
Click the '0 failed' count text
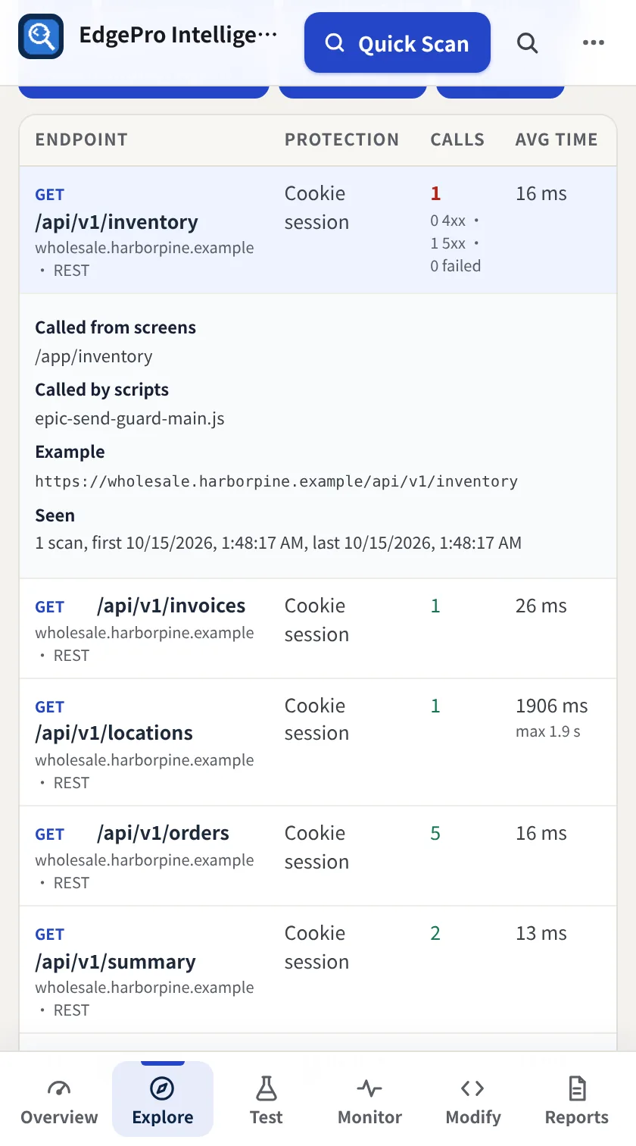456,266
